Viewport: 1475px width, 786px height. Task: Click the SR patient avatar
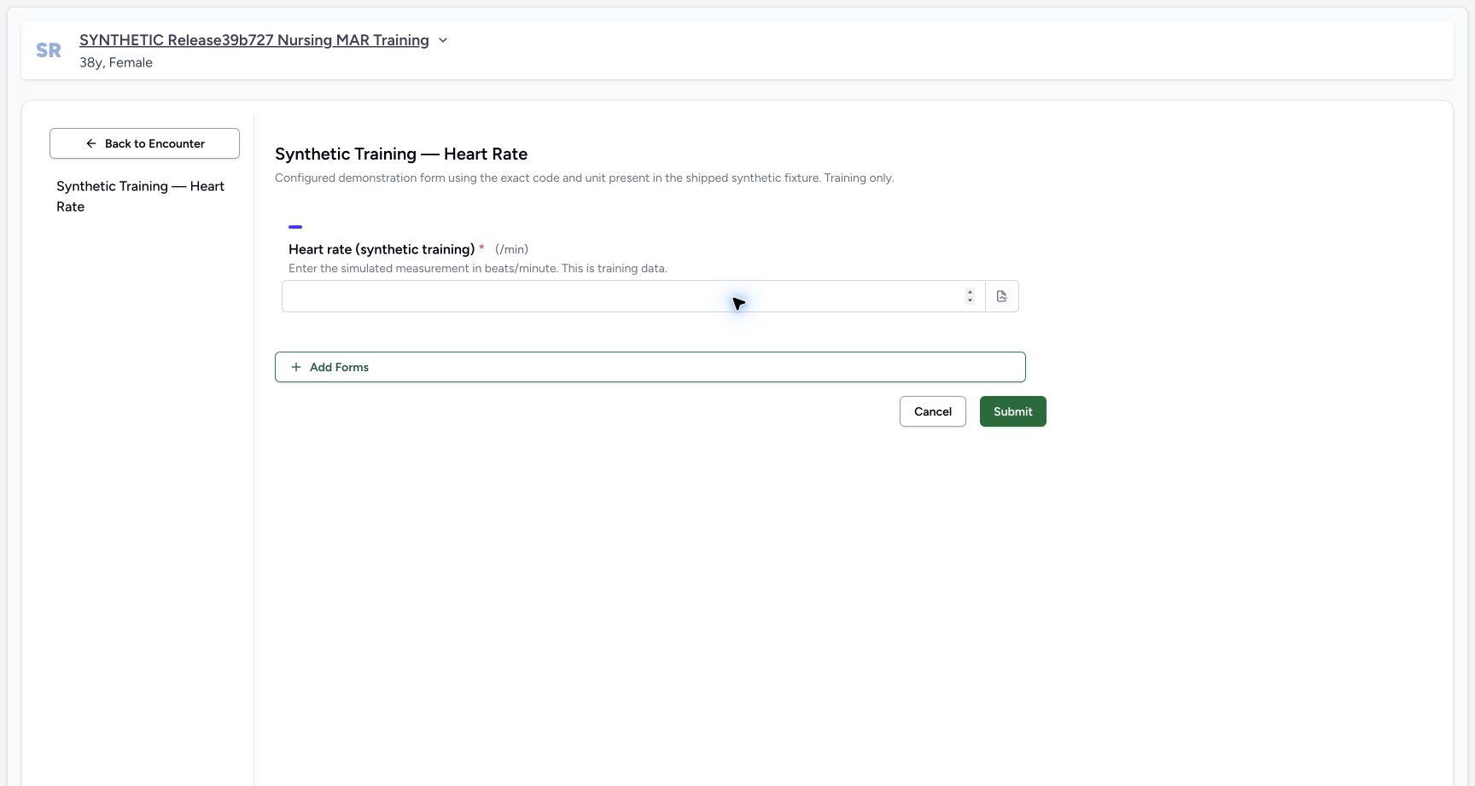[x=49, y=50]
